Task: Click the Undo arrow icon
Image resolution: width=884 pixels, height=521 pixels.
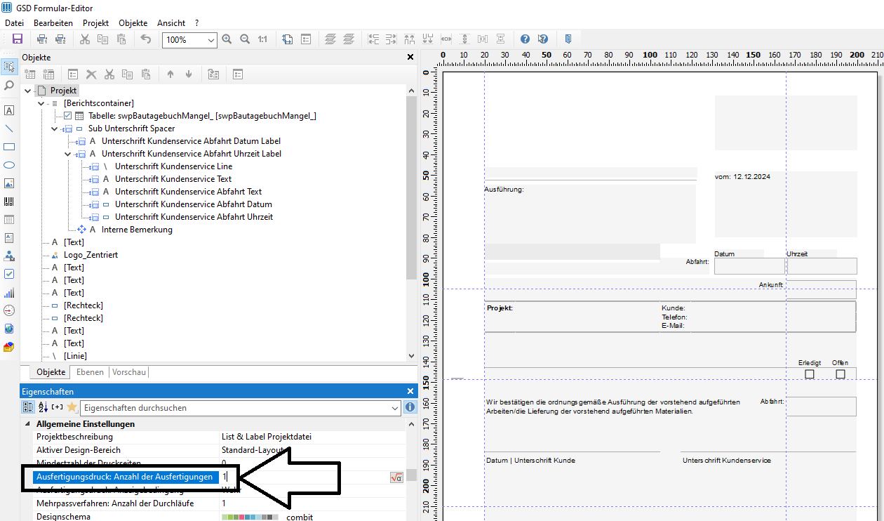Action: coord(146,39)
